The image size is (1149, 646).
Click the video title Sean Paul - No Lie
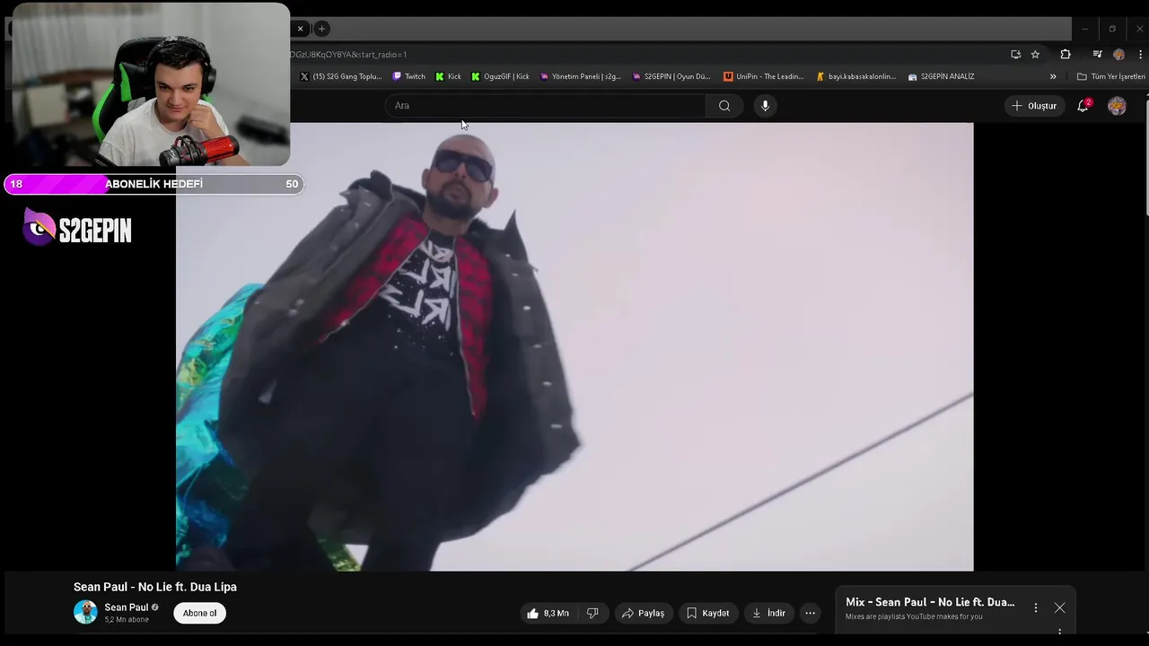point(155,587)
